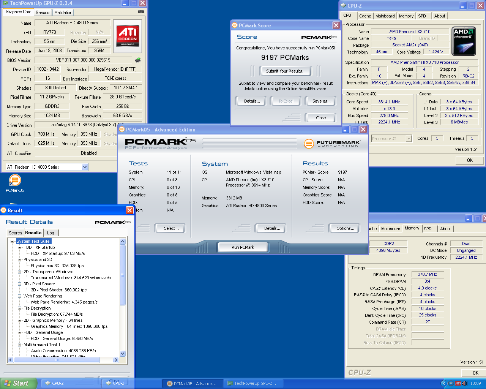Image resolution: width=486 pixels, height=389 pixels.
Task: Collapse the Multithreaded Test 1 node
Action: [20, 345]
